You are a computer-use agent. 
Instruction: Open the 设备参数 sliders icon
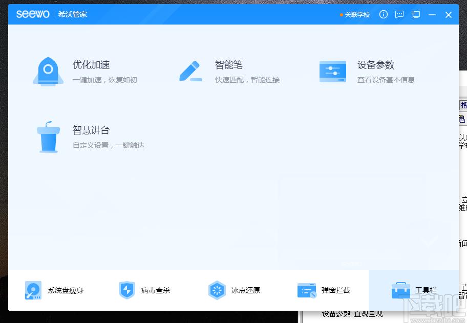coord(333,72)
